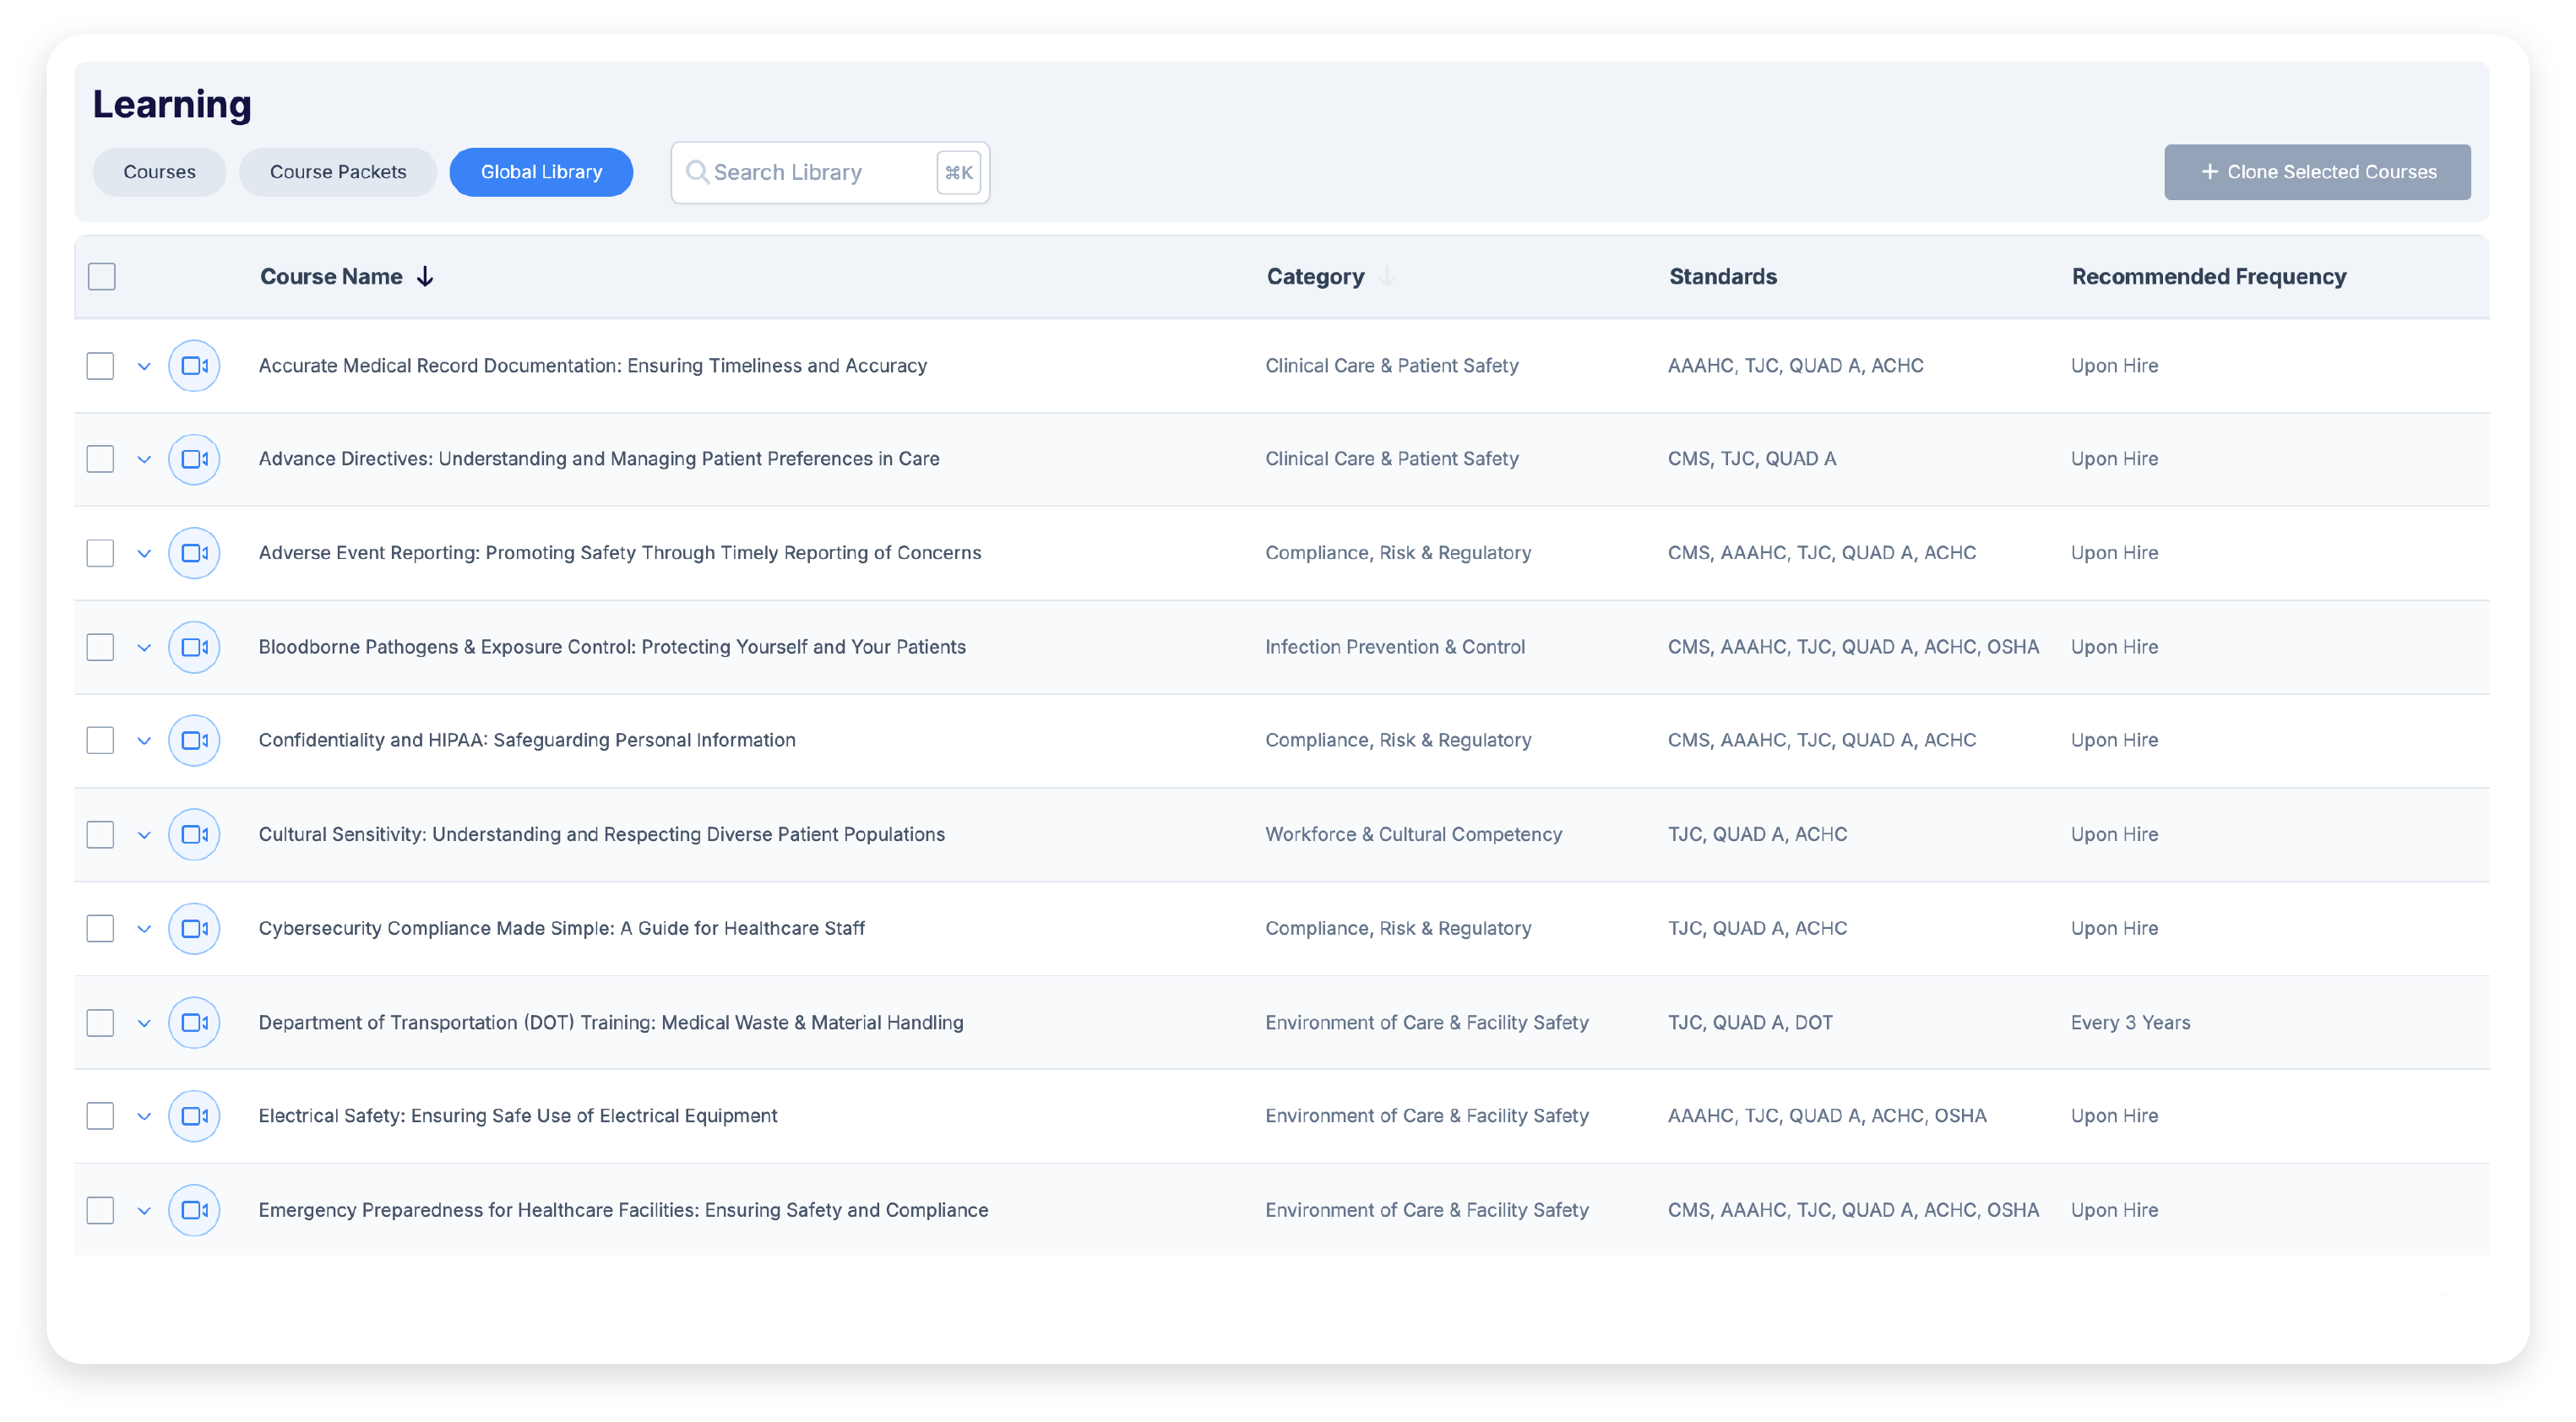Screen dimensions: 2576x1422
Task: Select the Global Library tab button
Action: pyautogui.click(x=541, y=172)
